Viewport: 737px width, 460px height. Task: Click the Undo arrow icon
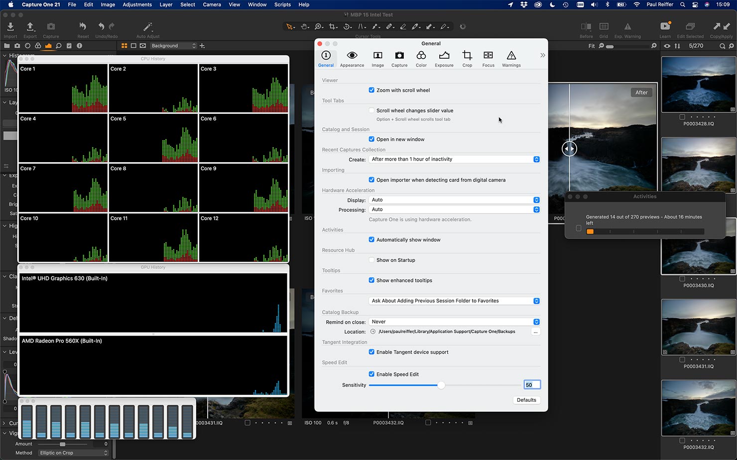(x=101, y=26)
